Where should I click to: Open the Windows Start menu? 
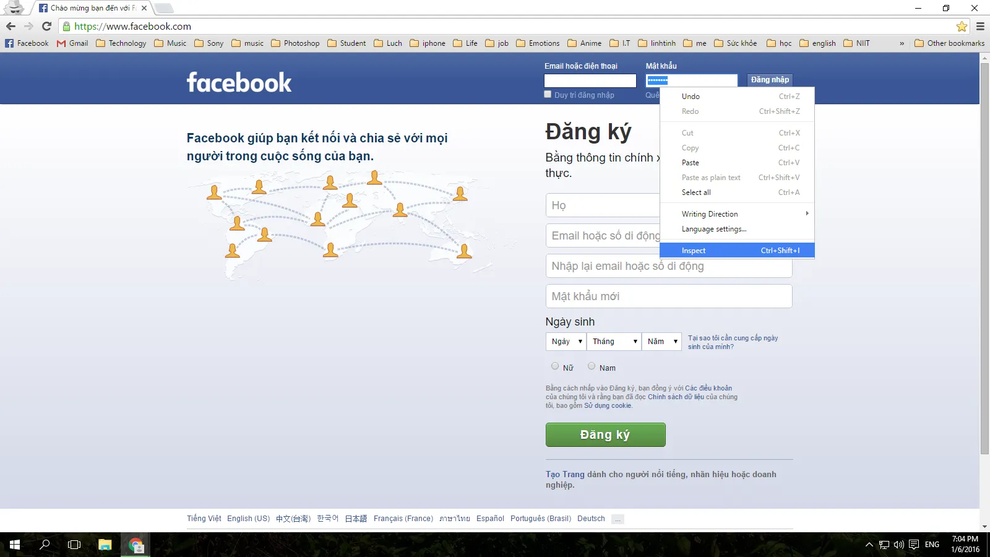(x=15, y=545)
